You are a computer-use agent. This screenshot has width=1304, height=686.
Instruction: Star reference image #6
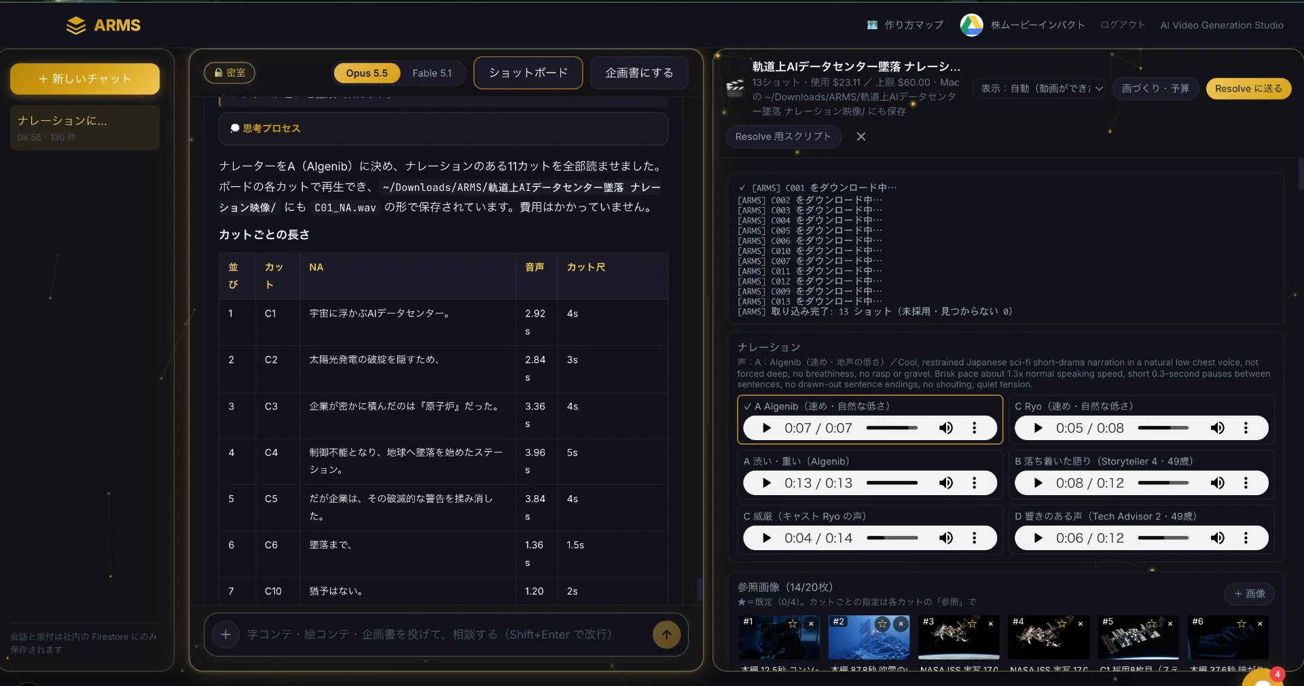point(1242,624)
